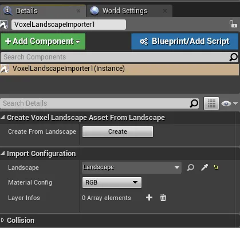Viewport: 240px width, 228px height.
Task: Open the Landscape actor dropdown
Action: click(x=132, y=167)
